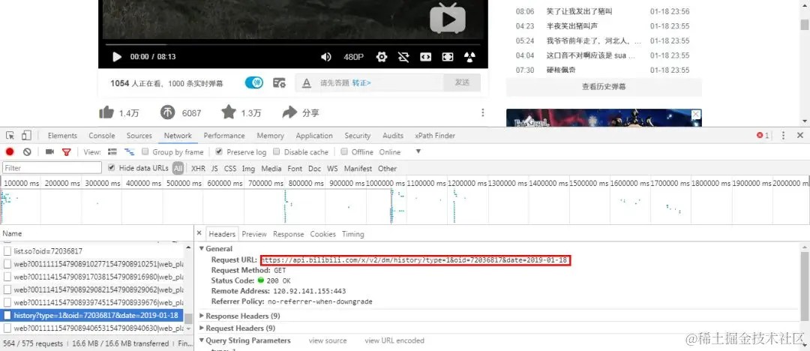
Task: Give a coin with the coin icon
Action: click(168, 112)
